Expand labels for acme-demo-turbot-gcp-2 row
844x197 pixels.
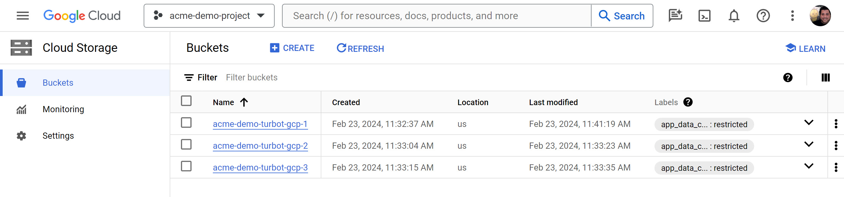coord(809,144)
